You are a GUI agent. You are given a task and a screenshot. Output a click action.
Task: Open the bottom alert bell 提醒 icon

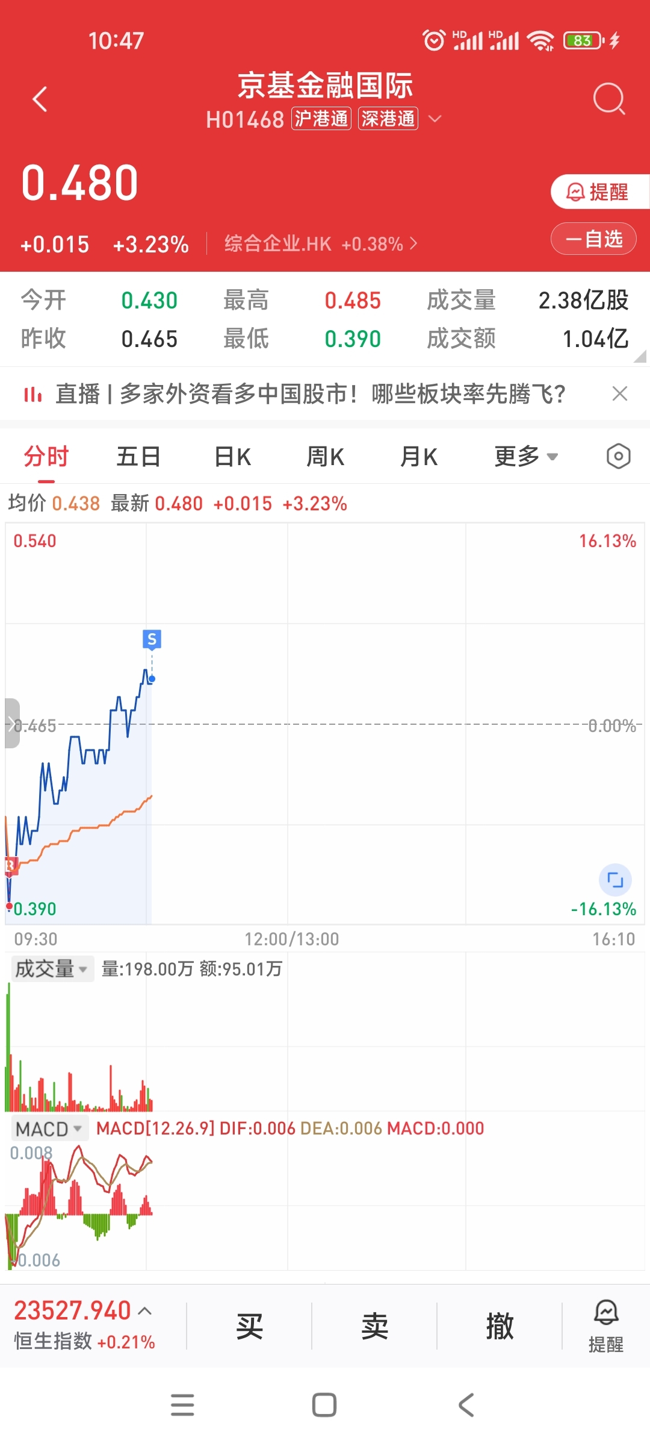[x=605, y=1325]
